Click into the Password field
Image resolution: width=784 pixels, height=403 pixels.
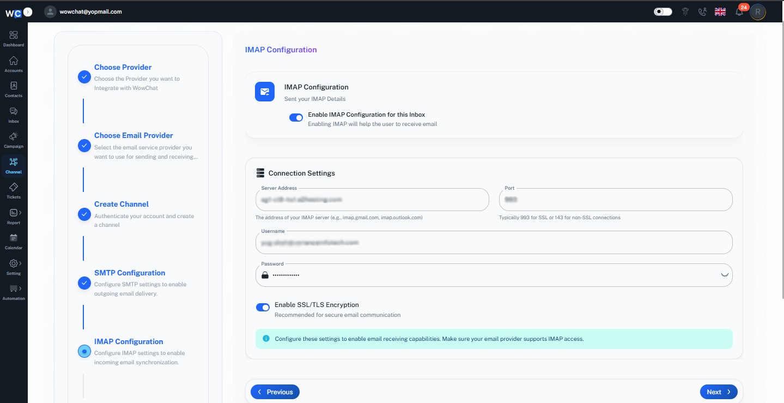point(494,275)
